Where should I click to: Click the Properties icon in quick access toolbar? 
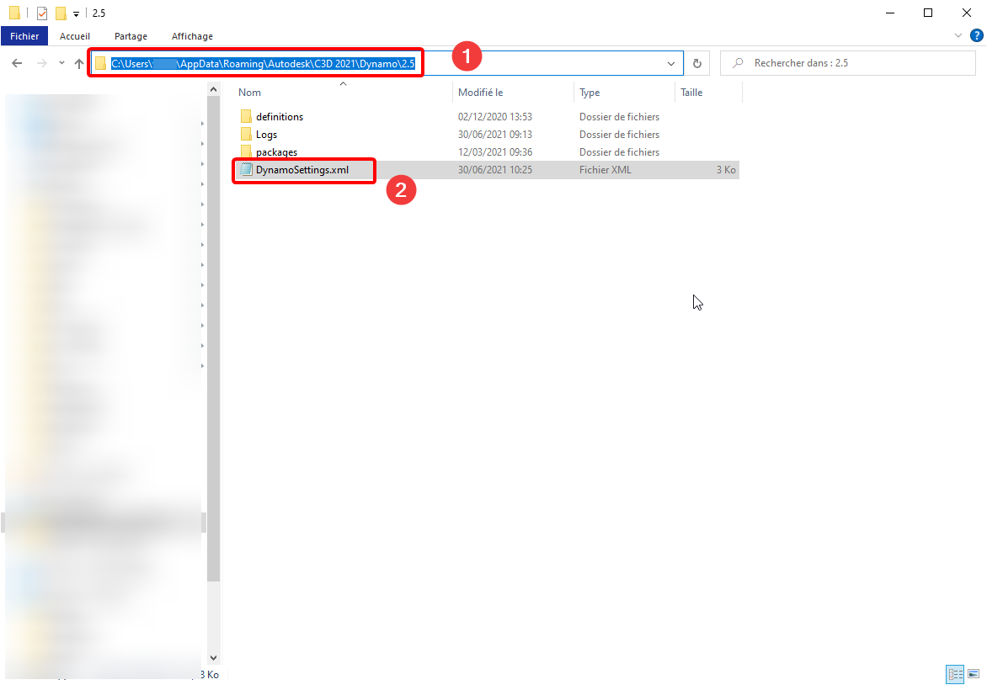[40, 13]
